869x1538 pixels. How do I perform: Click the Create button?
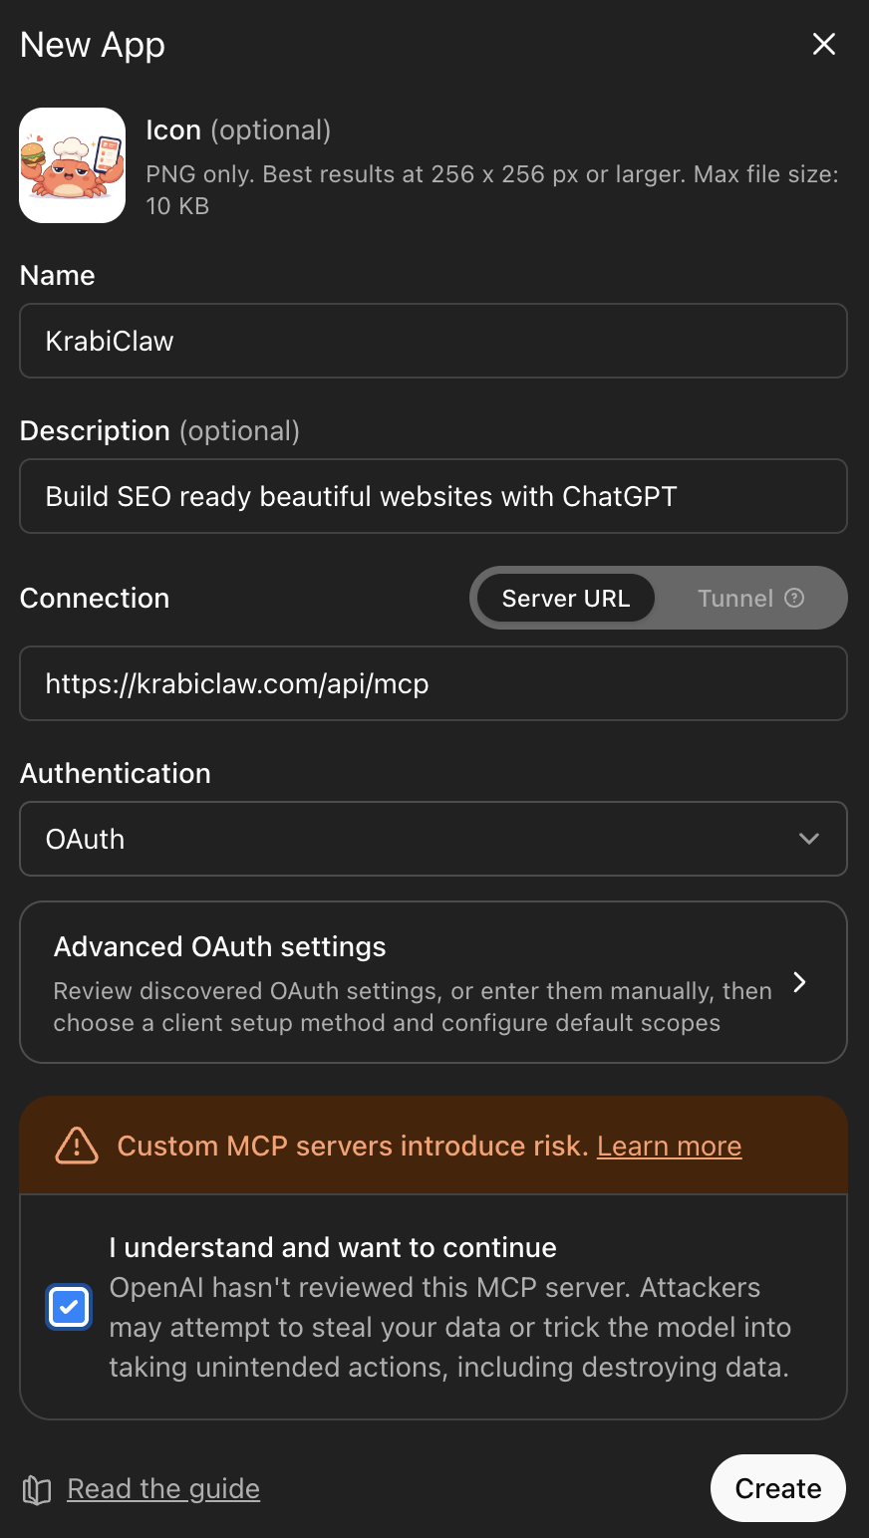(778, 1488)
